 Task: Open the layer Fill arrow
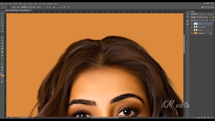point(213,21)
